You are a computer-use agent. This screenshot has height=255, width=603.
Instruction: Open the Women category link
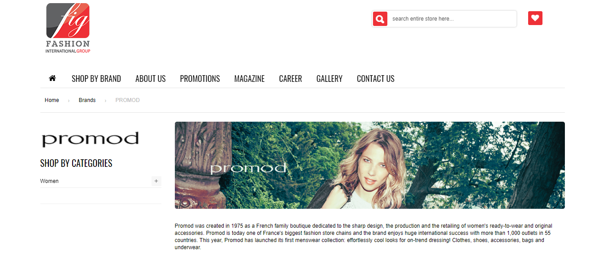[x=49, y=181]
